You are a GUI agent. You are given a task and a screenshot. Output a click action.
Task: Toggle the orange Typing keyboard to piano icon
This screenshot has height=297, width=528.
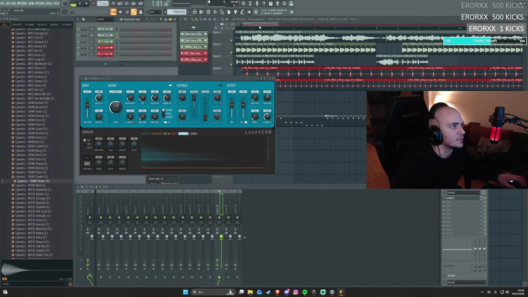(x=113, y=12)
